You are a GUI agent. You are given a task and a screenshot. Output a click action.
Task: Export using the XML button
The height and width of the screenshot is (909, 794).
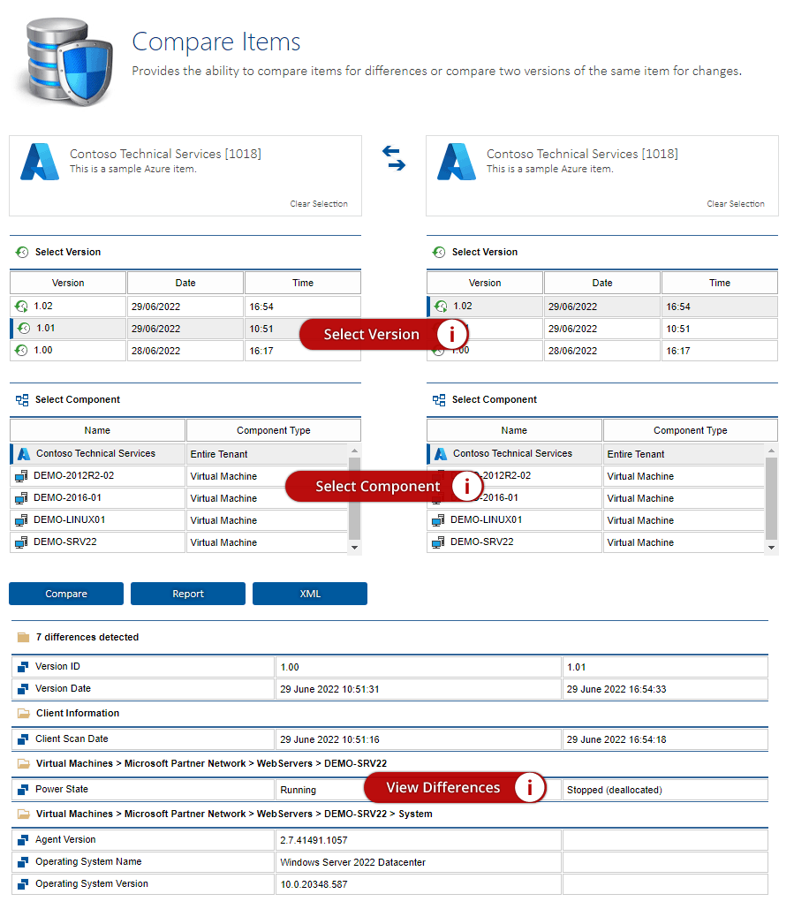point(310,594)
